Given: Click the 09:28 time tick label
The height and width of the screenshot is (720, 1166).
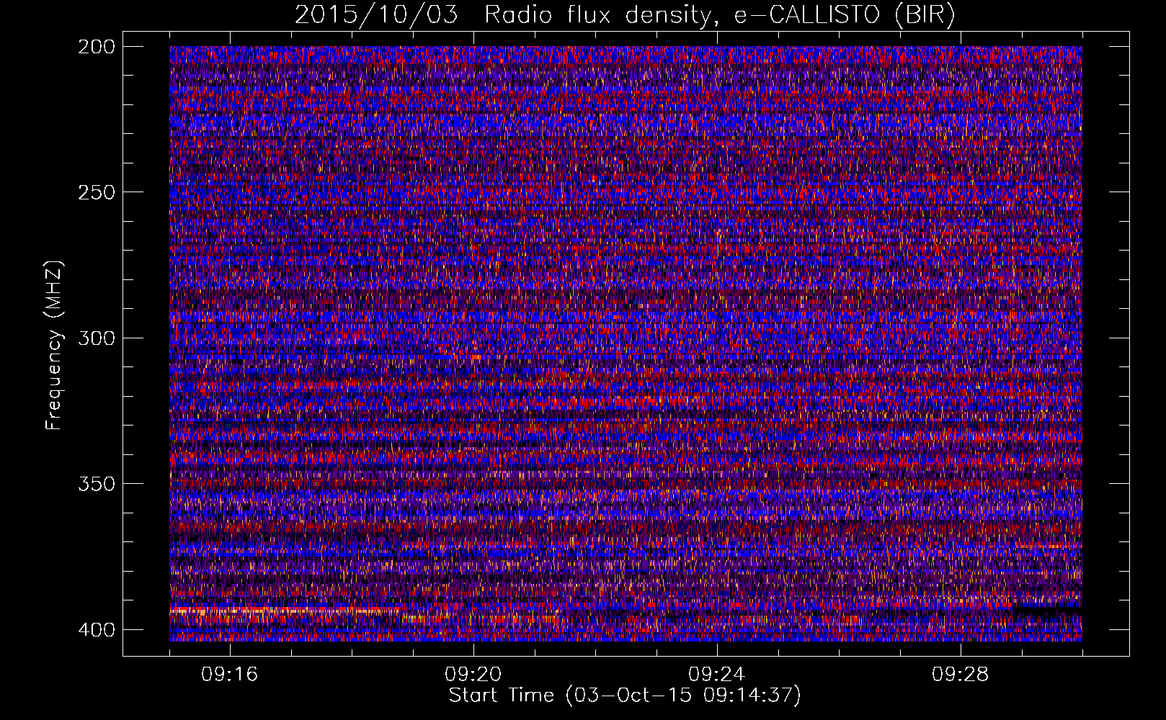Looking at the screenshot, I should point(961,675).
